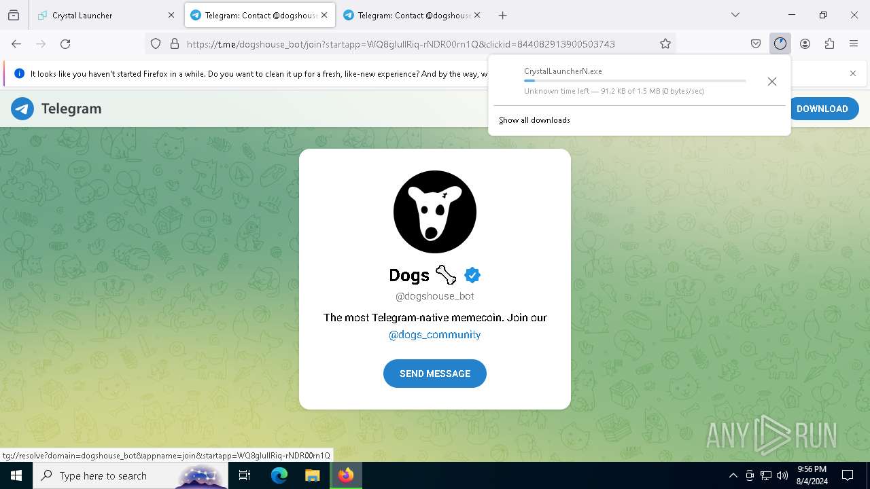Click the blue DOWNLOAD button
Viewport: 870px width, 489px height.
[x=822, y=109]
